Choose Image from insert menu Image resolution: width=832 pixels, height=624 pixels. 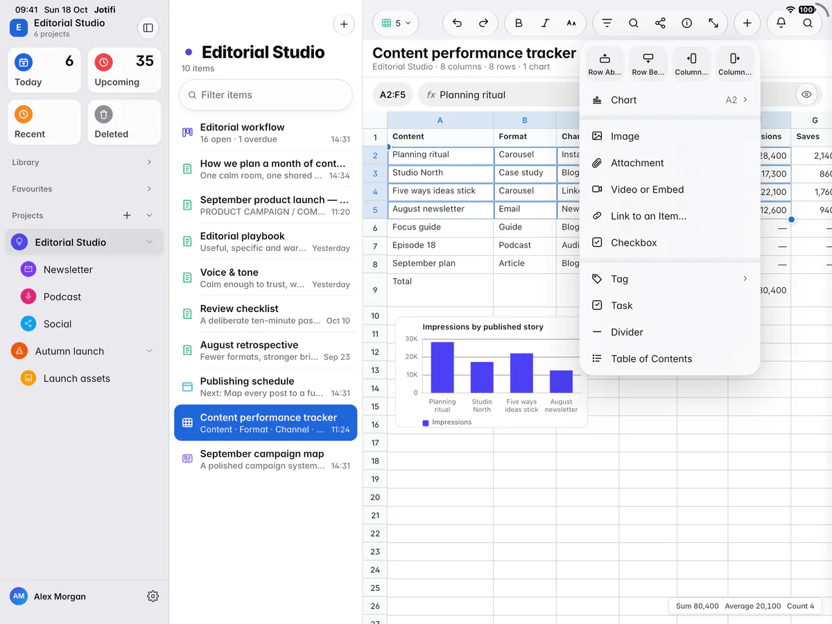670,137
